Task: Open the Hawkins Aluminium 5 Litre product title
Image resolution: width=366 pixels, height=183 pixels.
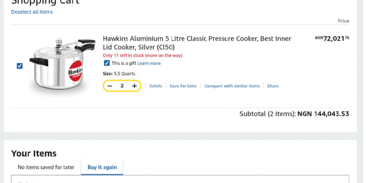Action: click(x=197, y=43)
